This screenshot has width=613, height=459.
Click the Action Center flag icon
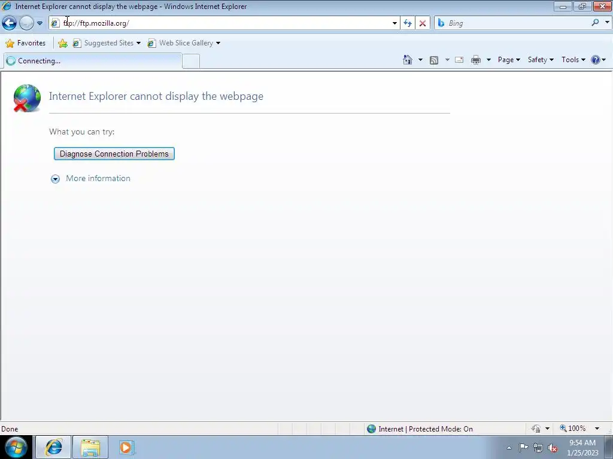click(x=523, y=448)
